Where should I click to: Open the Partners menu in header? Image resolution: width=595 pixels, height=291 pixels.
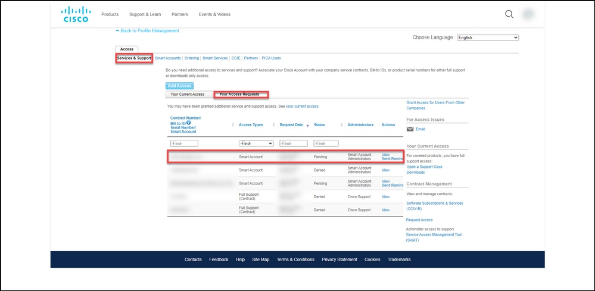179,14
